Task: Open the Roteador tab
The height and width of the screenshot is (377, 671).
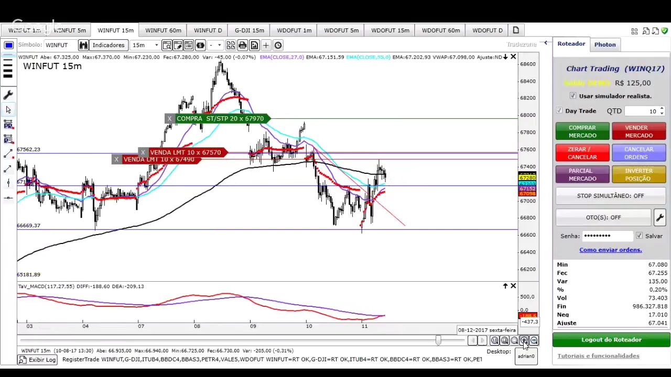Action: tap(571, 44)
